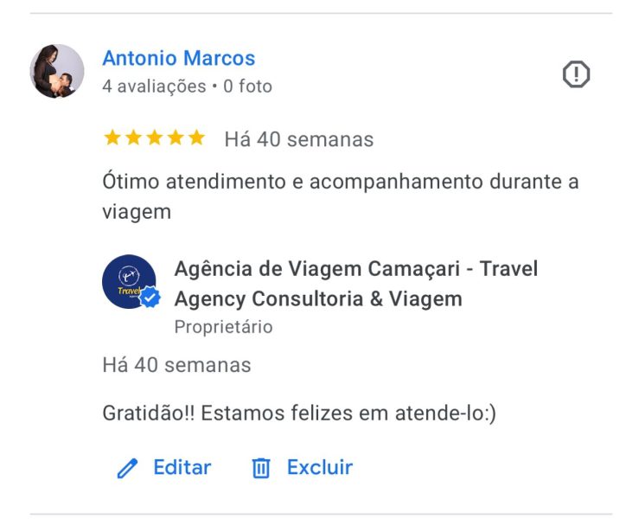Click the Proprietário label
This screenshot has height=519, width=639.
pos(223,327)
